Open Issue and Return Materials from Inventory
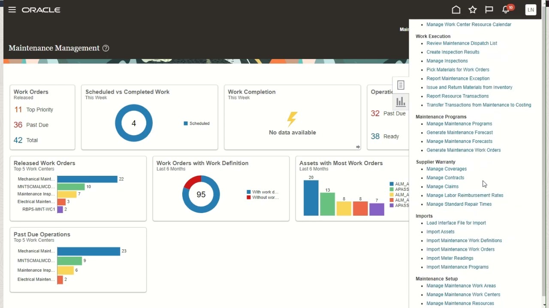The height and width of the screenshot is (308, 549). (469, 87)
